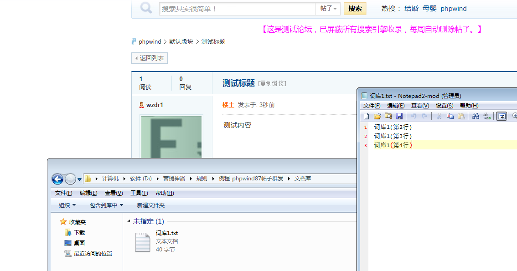The height and width of the screenshot is (271, 517).
Task: Toggle word wrap in Notepad2 toolbar
Action: pos(501,116)
